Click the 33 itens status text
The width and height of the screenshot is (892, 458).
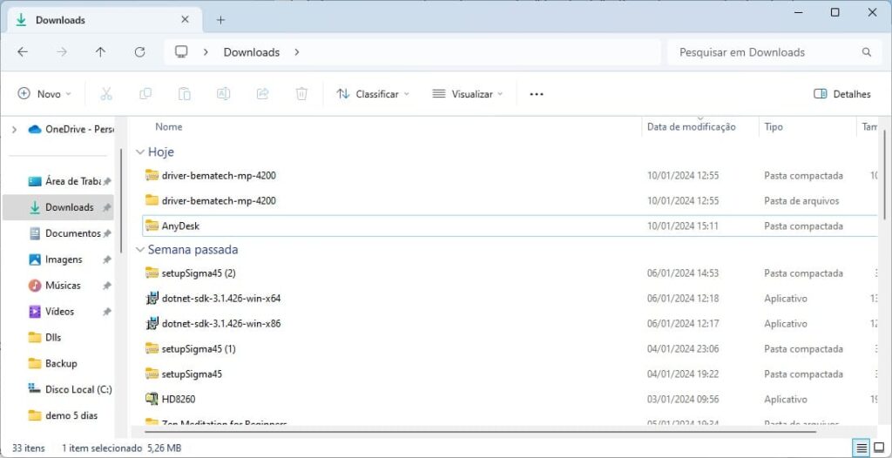point(28,448)
